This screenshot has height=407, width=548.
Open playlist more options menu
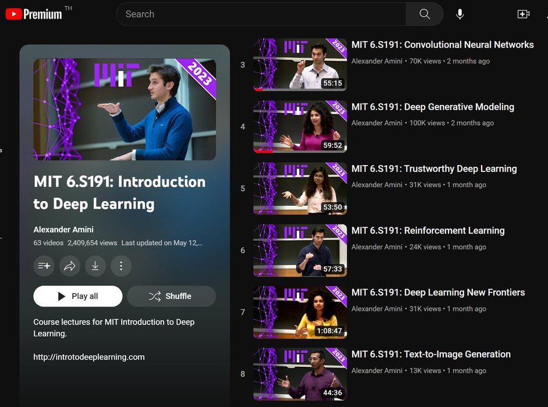coord(121,266)
